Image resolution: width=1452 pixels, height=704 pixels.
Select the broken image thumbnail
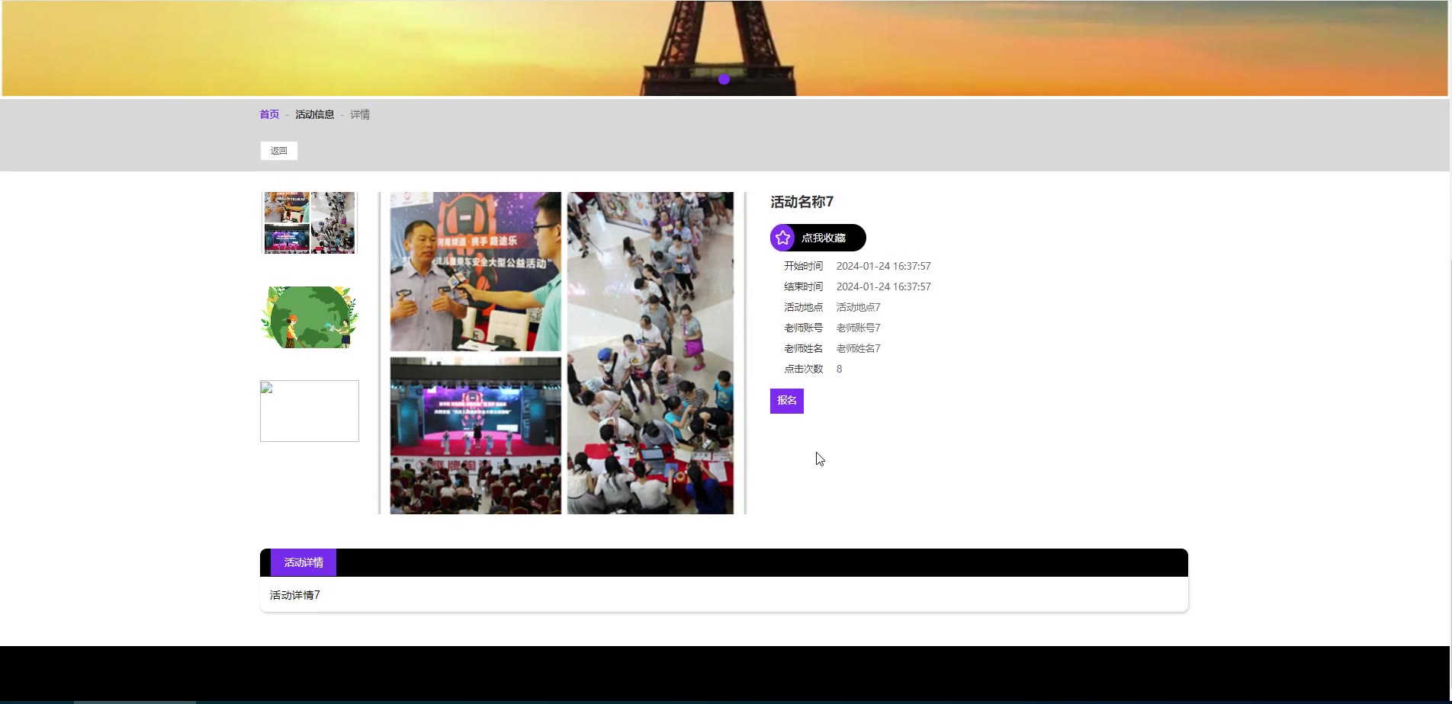[310, 411]
